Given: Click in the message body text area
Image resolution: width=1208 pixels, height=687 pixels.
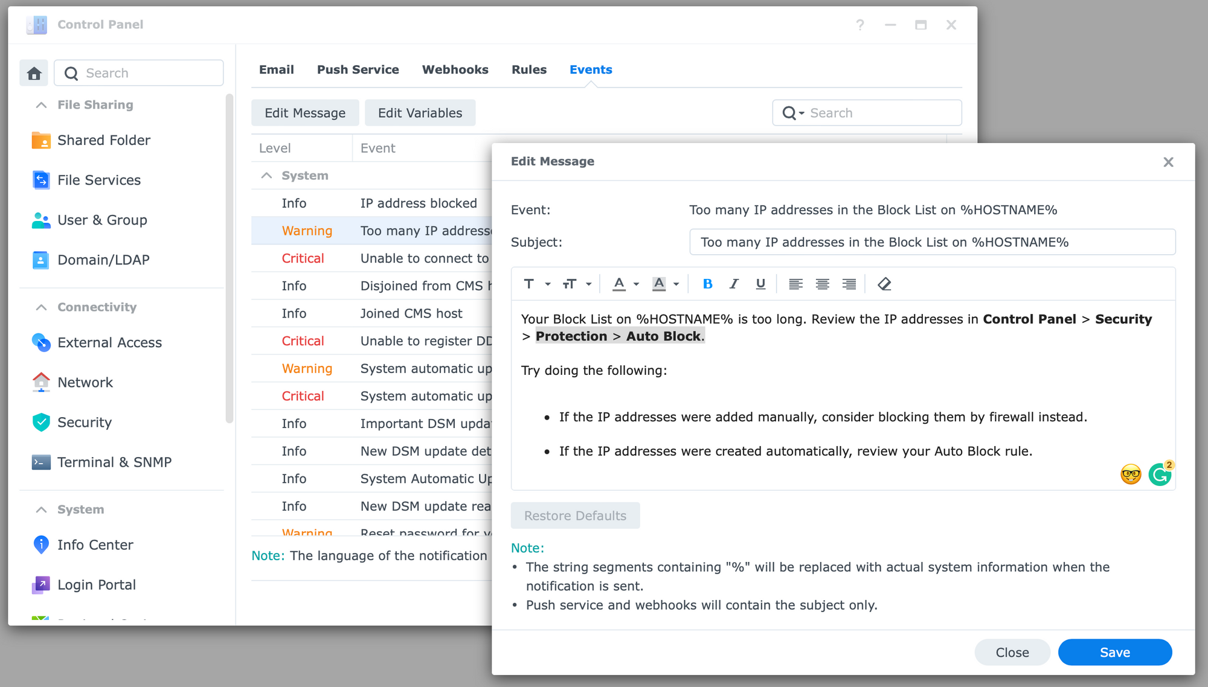Looking at the screenshot, I should pos(843,394).
